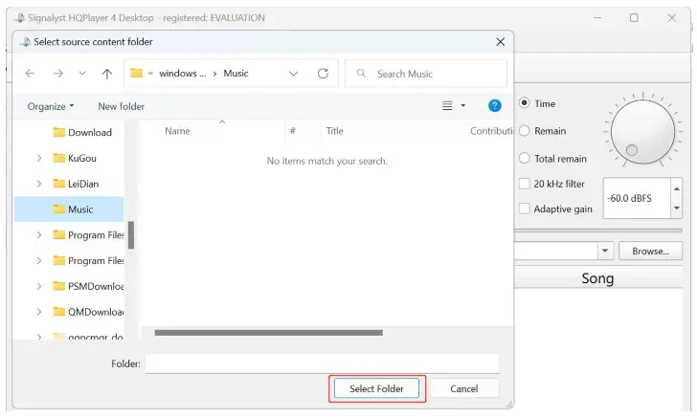Click the Browse... button in HQPlayer
This screenshot has width=697, height=418.
point(650,251)
